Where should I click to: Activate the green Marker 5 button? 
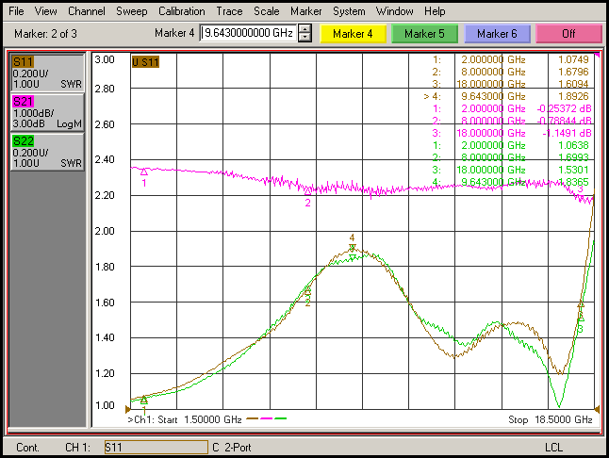click(424, 34)
